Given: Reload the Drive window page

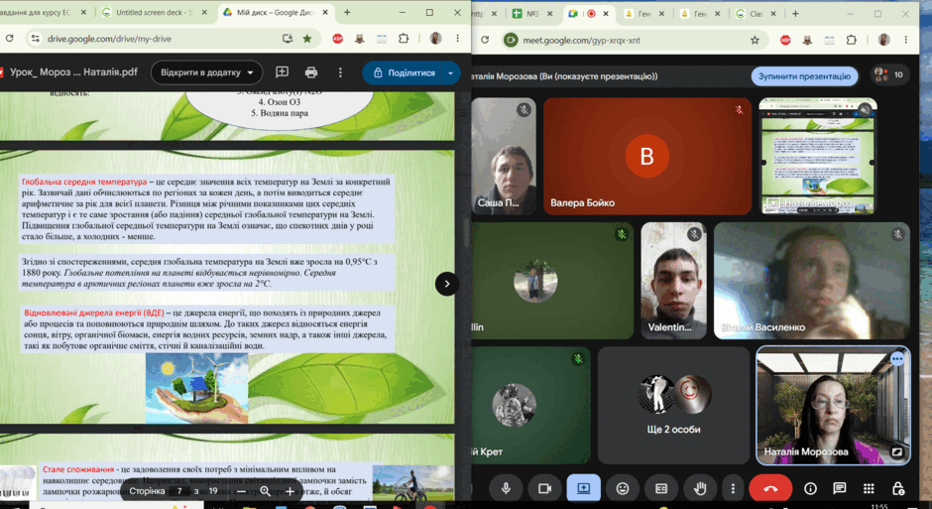Looking at the screenshot, I should tap(9, 39).
